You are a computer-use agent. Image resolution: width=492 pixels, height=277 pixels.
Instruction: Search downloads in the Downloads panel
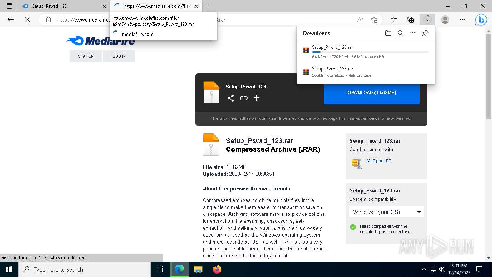401,33
